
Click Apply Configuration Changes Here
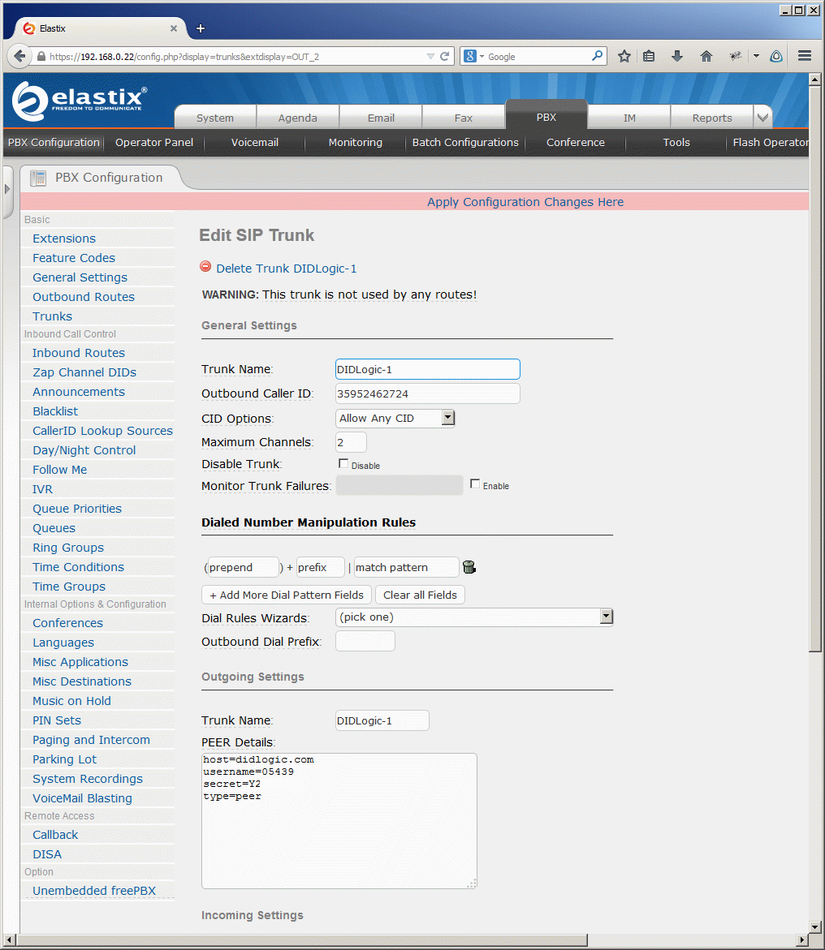coord(525,202)
